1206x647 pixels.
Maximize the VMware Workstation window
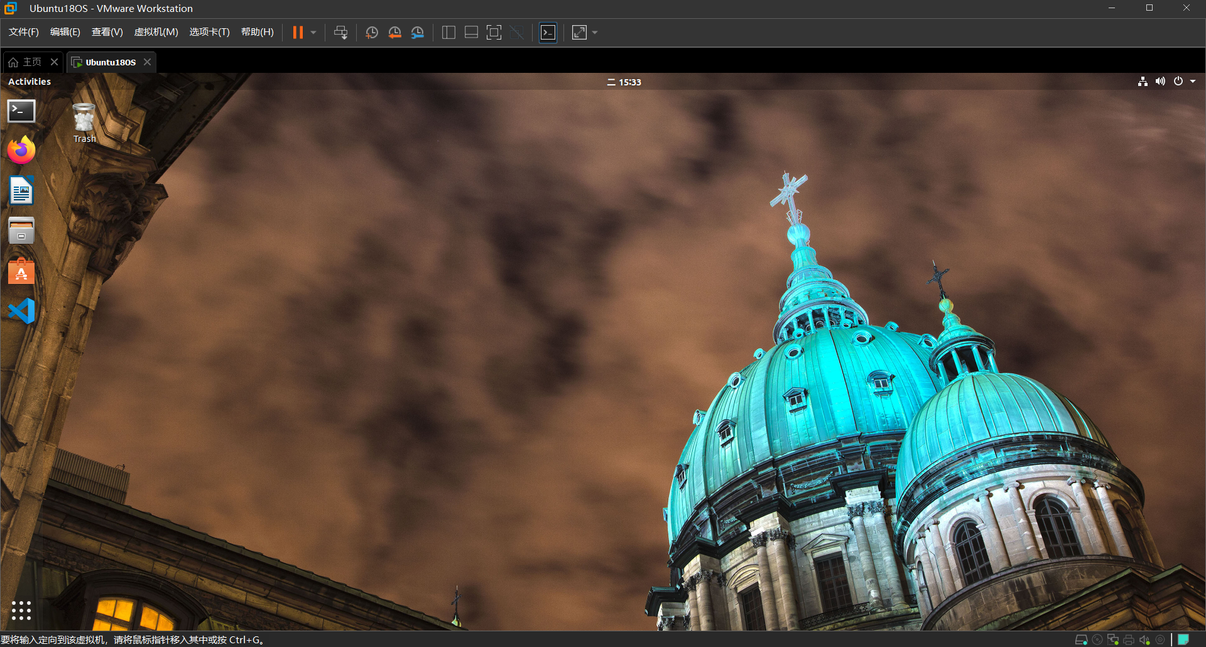coord(1149,8)
